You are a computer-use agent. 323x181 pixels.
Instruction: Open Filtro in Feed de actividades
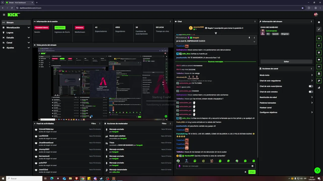tap(93, 124)
